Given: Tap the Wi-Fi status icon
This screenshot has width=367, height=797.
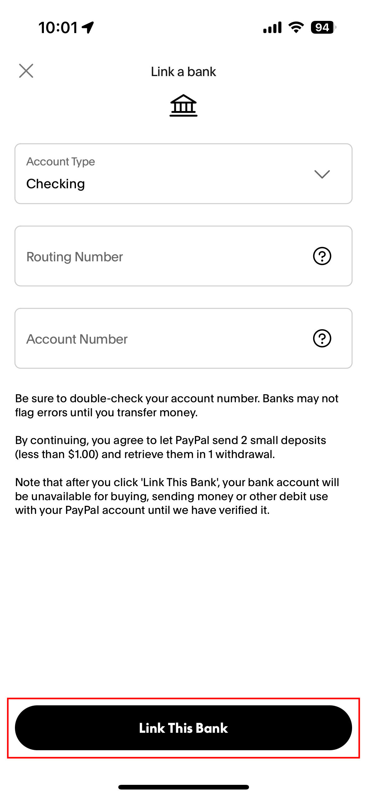Looking at the screenshot, I should click(x=296, y=27).
